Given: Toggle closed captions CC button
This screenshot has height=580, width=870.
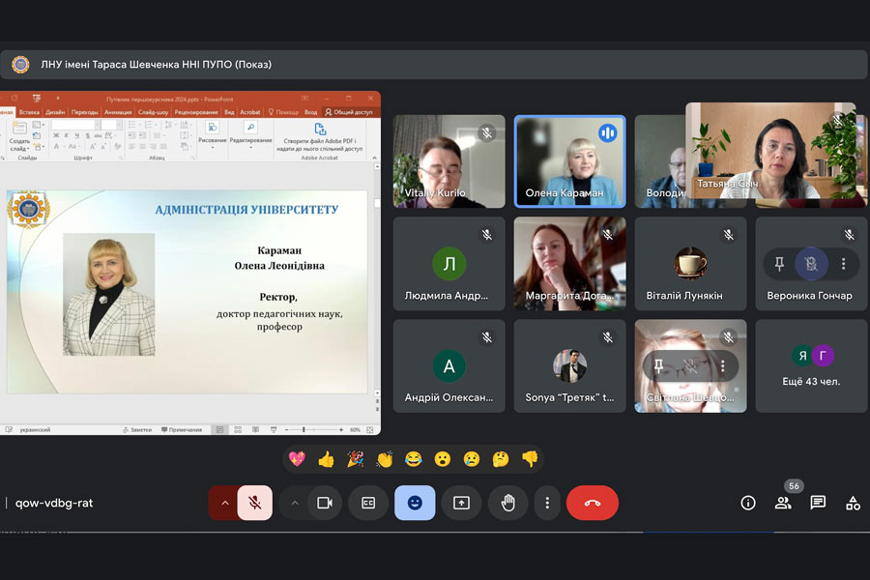Looking at the screenshot, I should (368, 503).
